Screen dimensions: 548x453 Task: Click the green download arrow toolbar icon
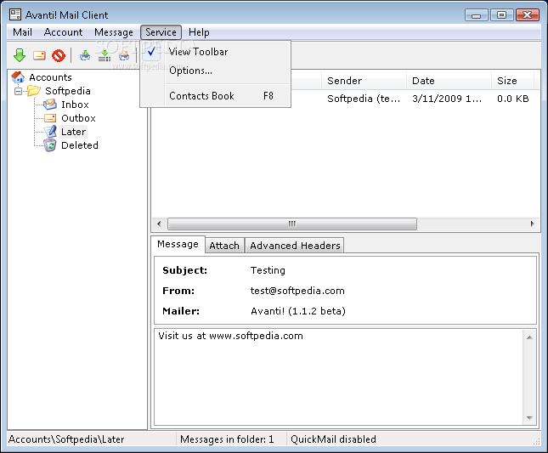pos(20,55)
